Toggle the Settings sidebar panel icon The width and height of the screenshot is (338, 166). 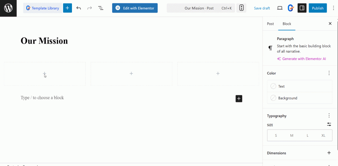302,8
